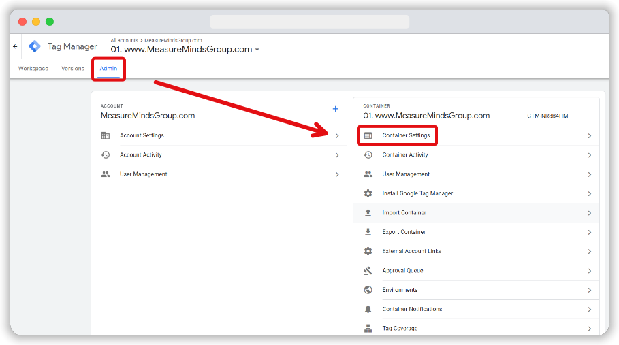Image resolution: width=619 pixels, height=345 pixels.
Task: Click the Export Container download icon
Action: 368,232
